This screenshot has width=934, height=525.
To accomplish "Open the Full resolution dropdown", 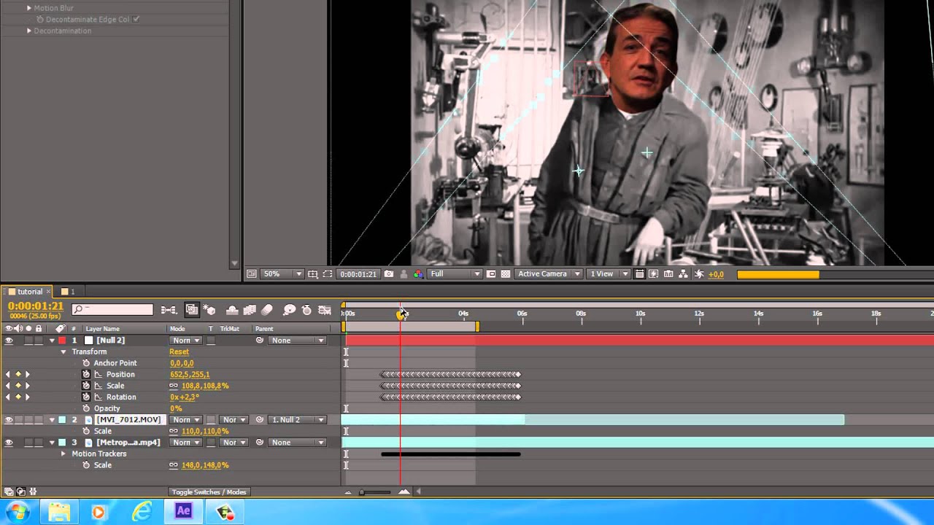I will pyautogui.click(x=455, y=274).
